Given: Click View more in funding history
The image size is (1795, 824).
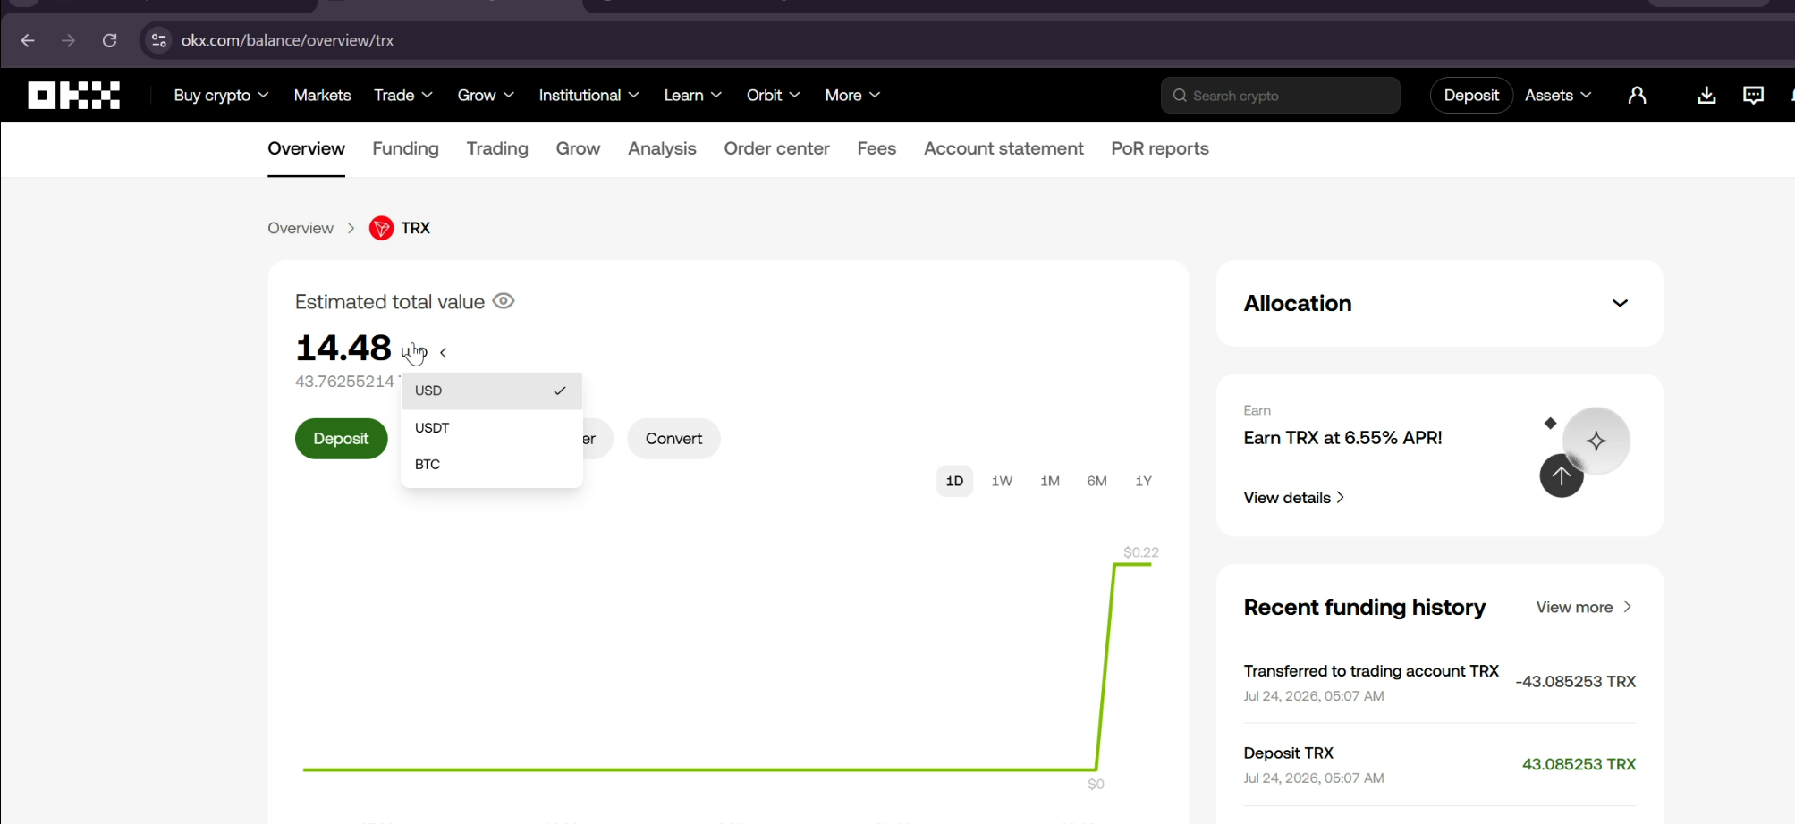Looking at the screenshot, I should (x=1584, y=607).
